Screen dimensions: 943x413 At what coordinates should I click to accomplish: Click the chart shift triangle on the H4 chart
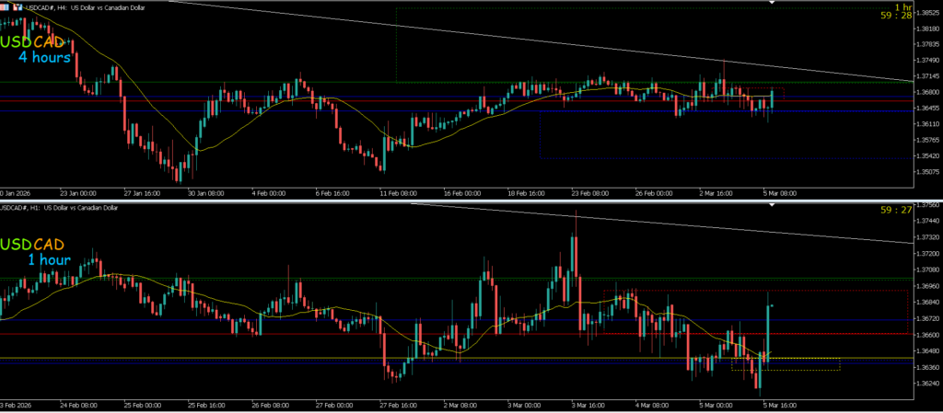coord(774,4)
